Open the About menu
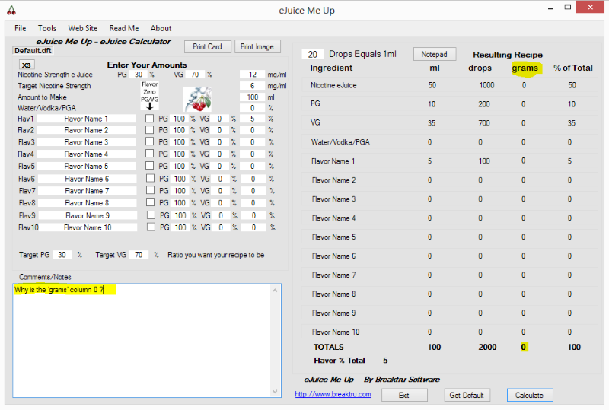 [161, 28]
